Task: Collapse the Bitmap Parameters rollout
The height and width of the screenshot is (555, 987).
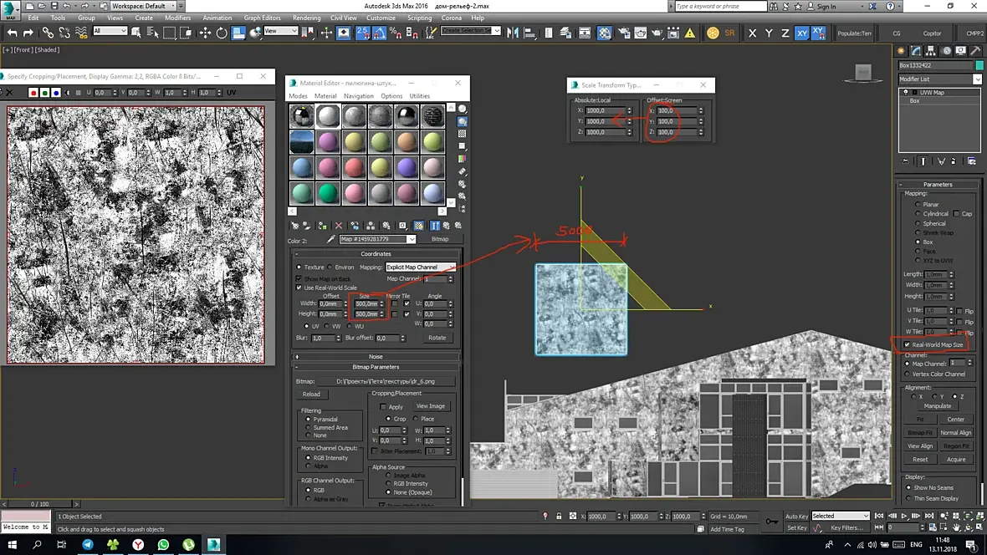Action: (x=376, y=367)
